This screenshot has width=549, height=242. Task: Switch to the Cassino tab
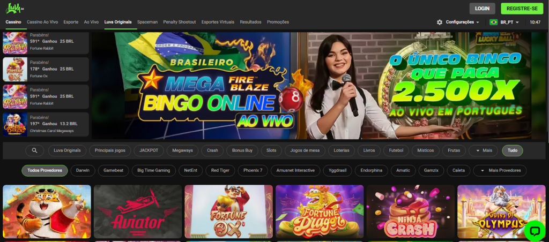click(13, 22)
